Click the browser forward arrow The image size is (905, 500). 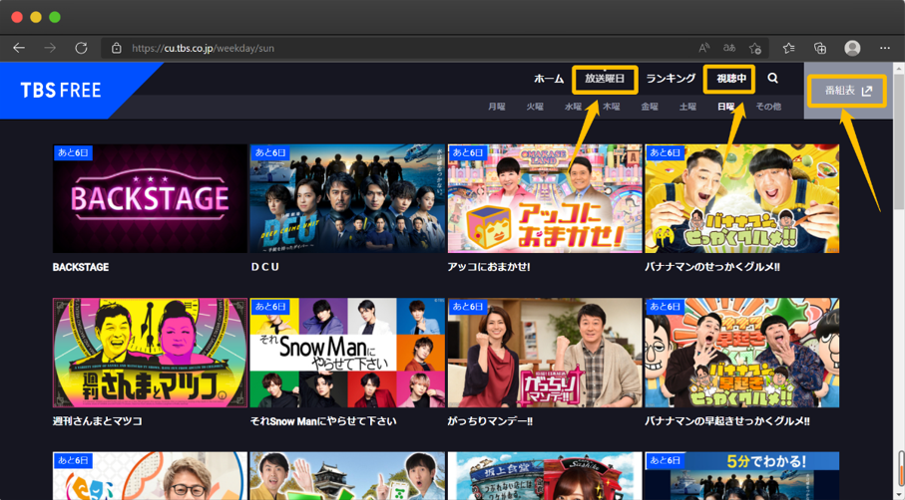(x=50, y=48)
